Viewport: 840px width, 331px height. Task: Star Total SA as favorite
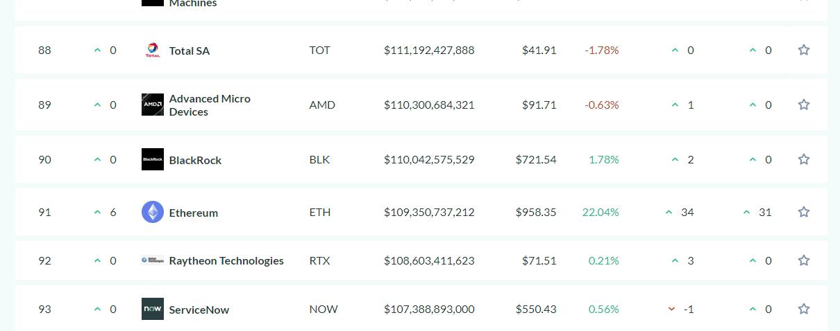(x=804, y=50)
